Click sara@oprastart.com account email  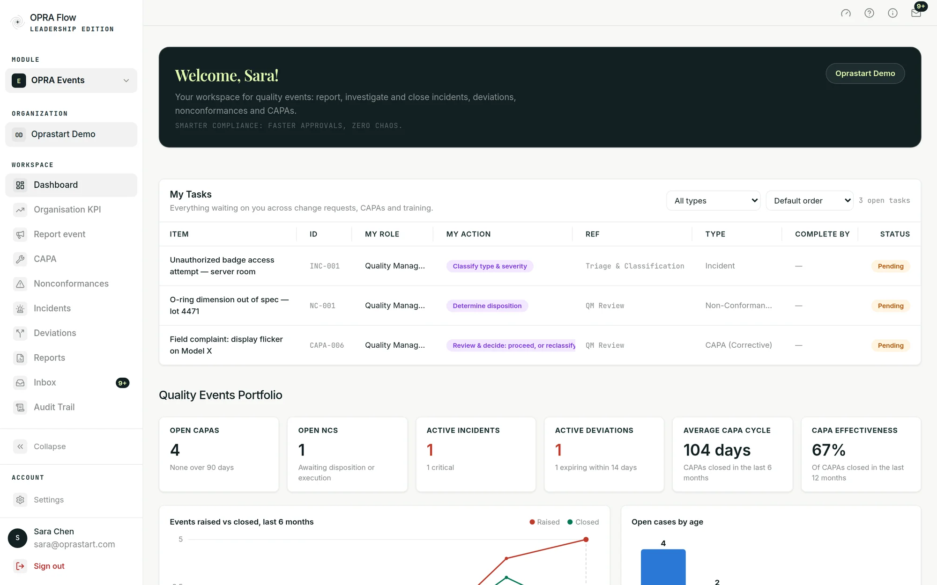click(x=74, y=544)
